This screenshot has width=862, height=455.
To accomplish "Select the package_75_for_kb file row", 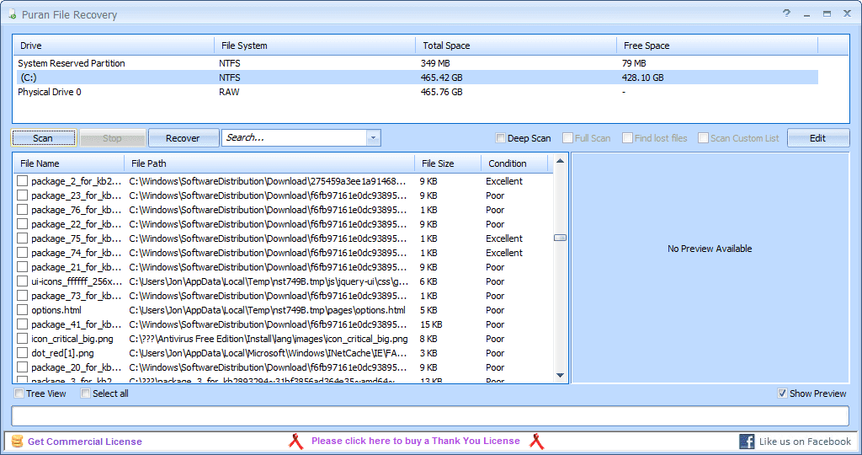I will (x=283, y=238).
